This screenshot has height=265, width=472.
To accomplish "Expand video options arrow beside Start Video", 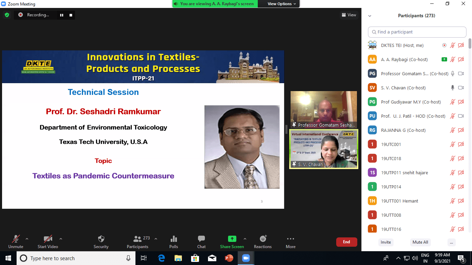I will point(61,239).
